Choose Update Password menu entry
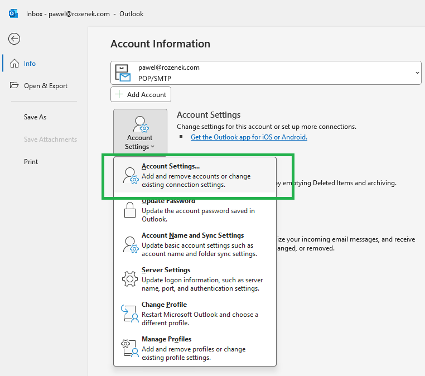The width and height of the screenshot is (425, 376). [x=195, y=210]
